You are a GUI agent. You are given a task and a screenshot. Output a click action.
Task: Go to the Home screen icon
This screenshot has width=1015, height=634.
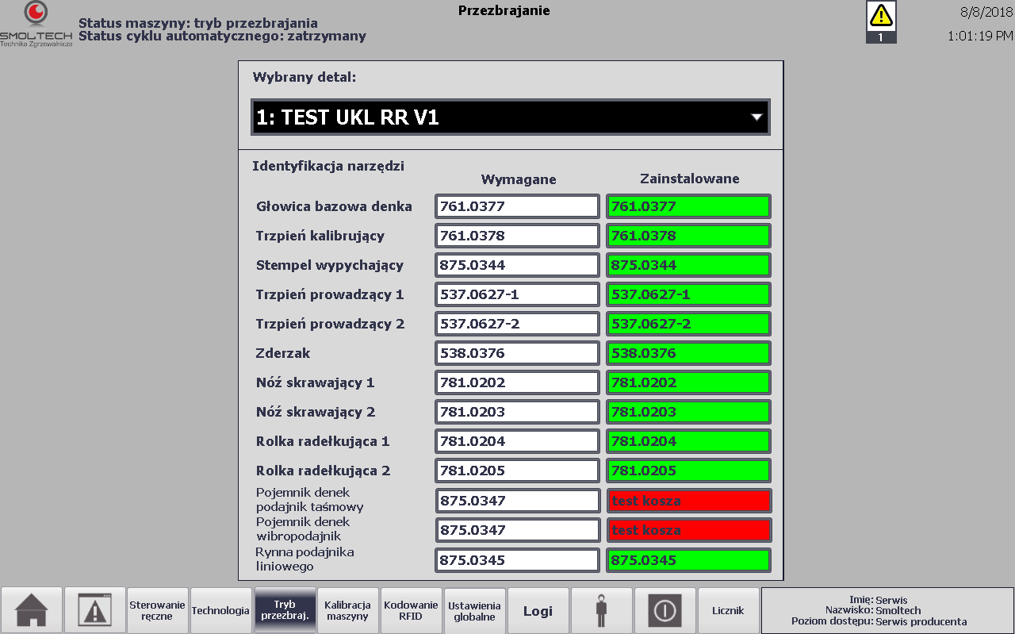coord(32,610)
